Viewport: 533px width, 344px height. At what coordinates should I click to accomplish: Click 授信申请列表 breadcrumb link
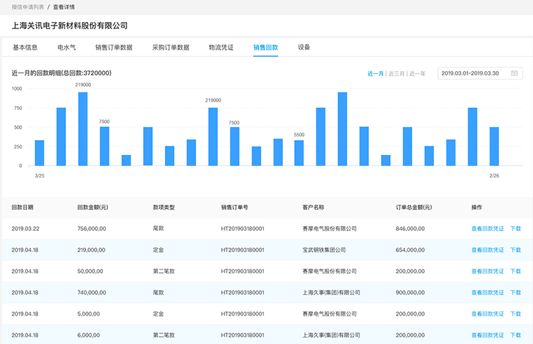26,6
